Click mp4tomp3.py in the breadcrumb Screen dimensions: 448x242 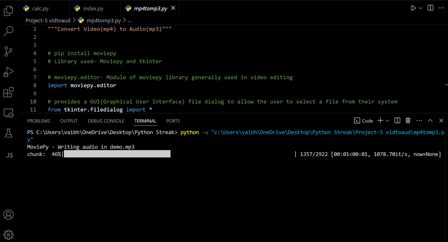point(104,20)
